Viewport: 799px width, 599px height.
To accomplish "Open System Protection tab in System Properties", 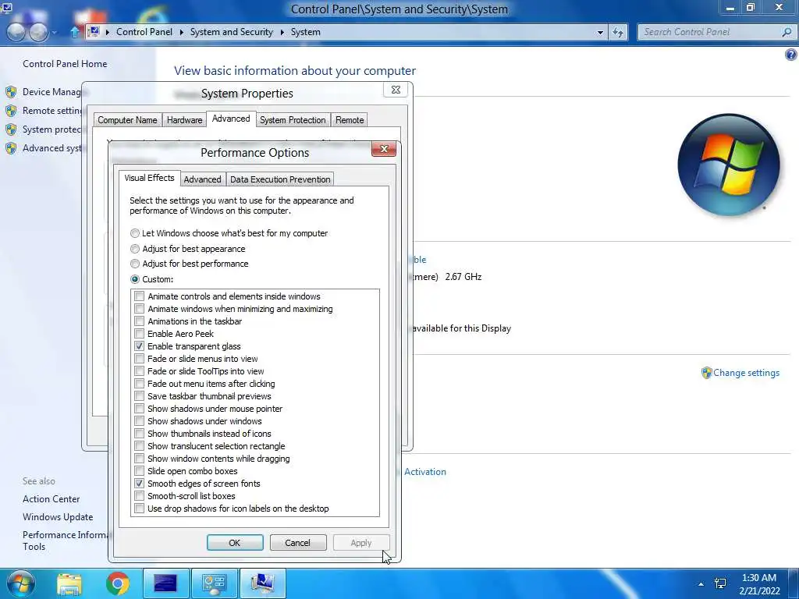I will tap(293, 120).
